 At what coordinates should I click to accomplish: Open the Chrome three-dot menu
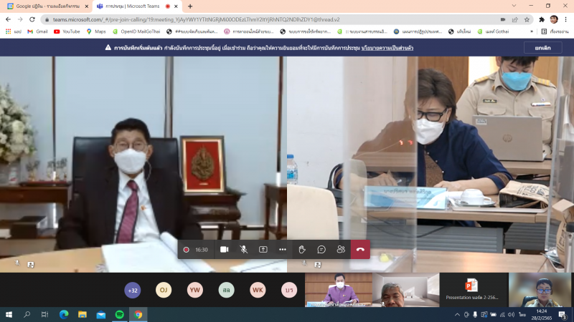(565, 19)
